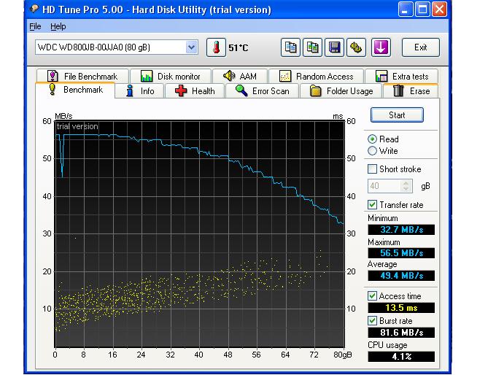Click the Extra tests tab icon
Viewport: 496px width, 375px height.
pos(381,77)
